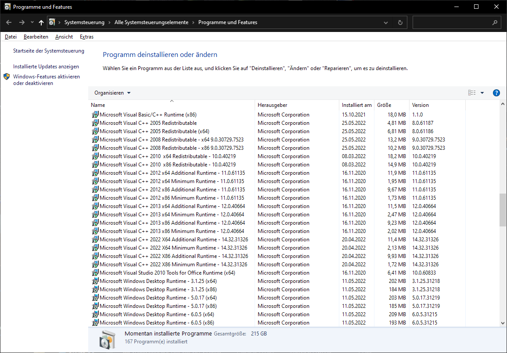Viewport: 507px width, 353px height.
Task: Sort by the Name column header
Action: tap(171, 105)
